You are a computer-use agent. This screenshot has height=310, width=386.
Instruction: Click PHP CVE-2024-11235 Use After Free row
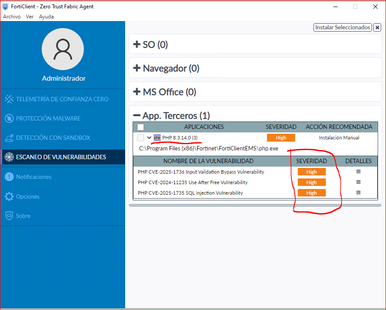pyautogui.click(x=192, y=182)
